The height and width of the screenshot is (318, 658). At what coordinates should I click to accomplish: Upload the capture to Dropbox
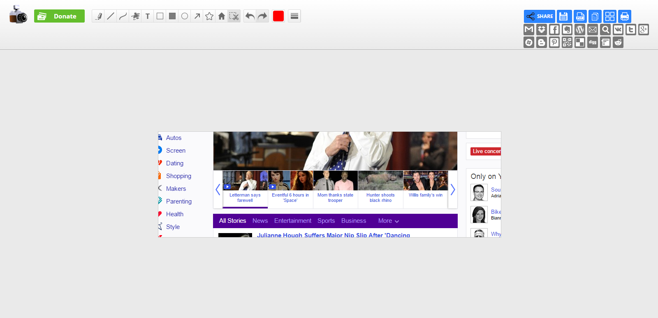click(542, 30)
